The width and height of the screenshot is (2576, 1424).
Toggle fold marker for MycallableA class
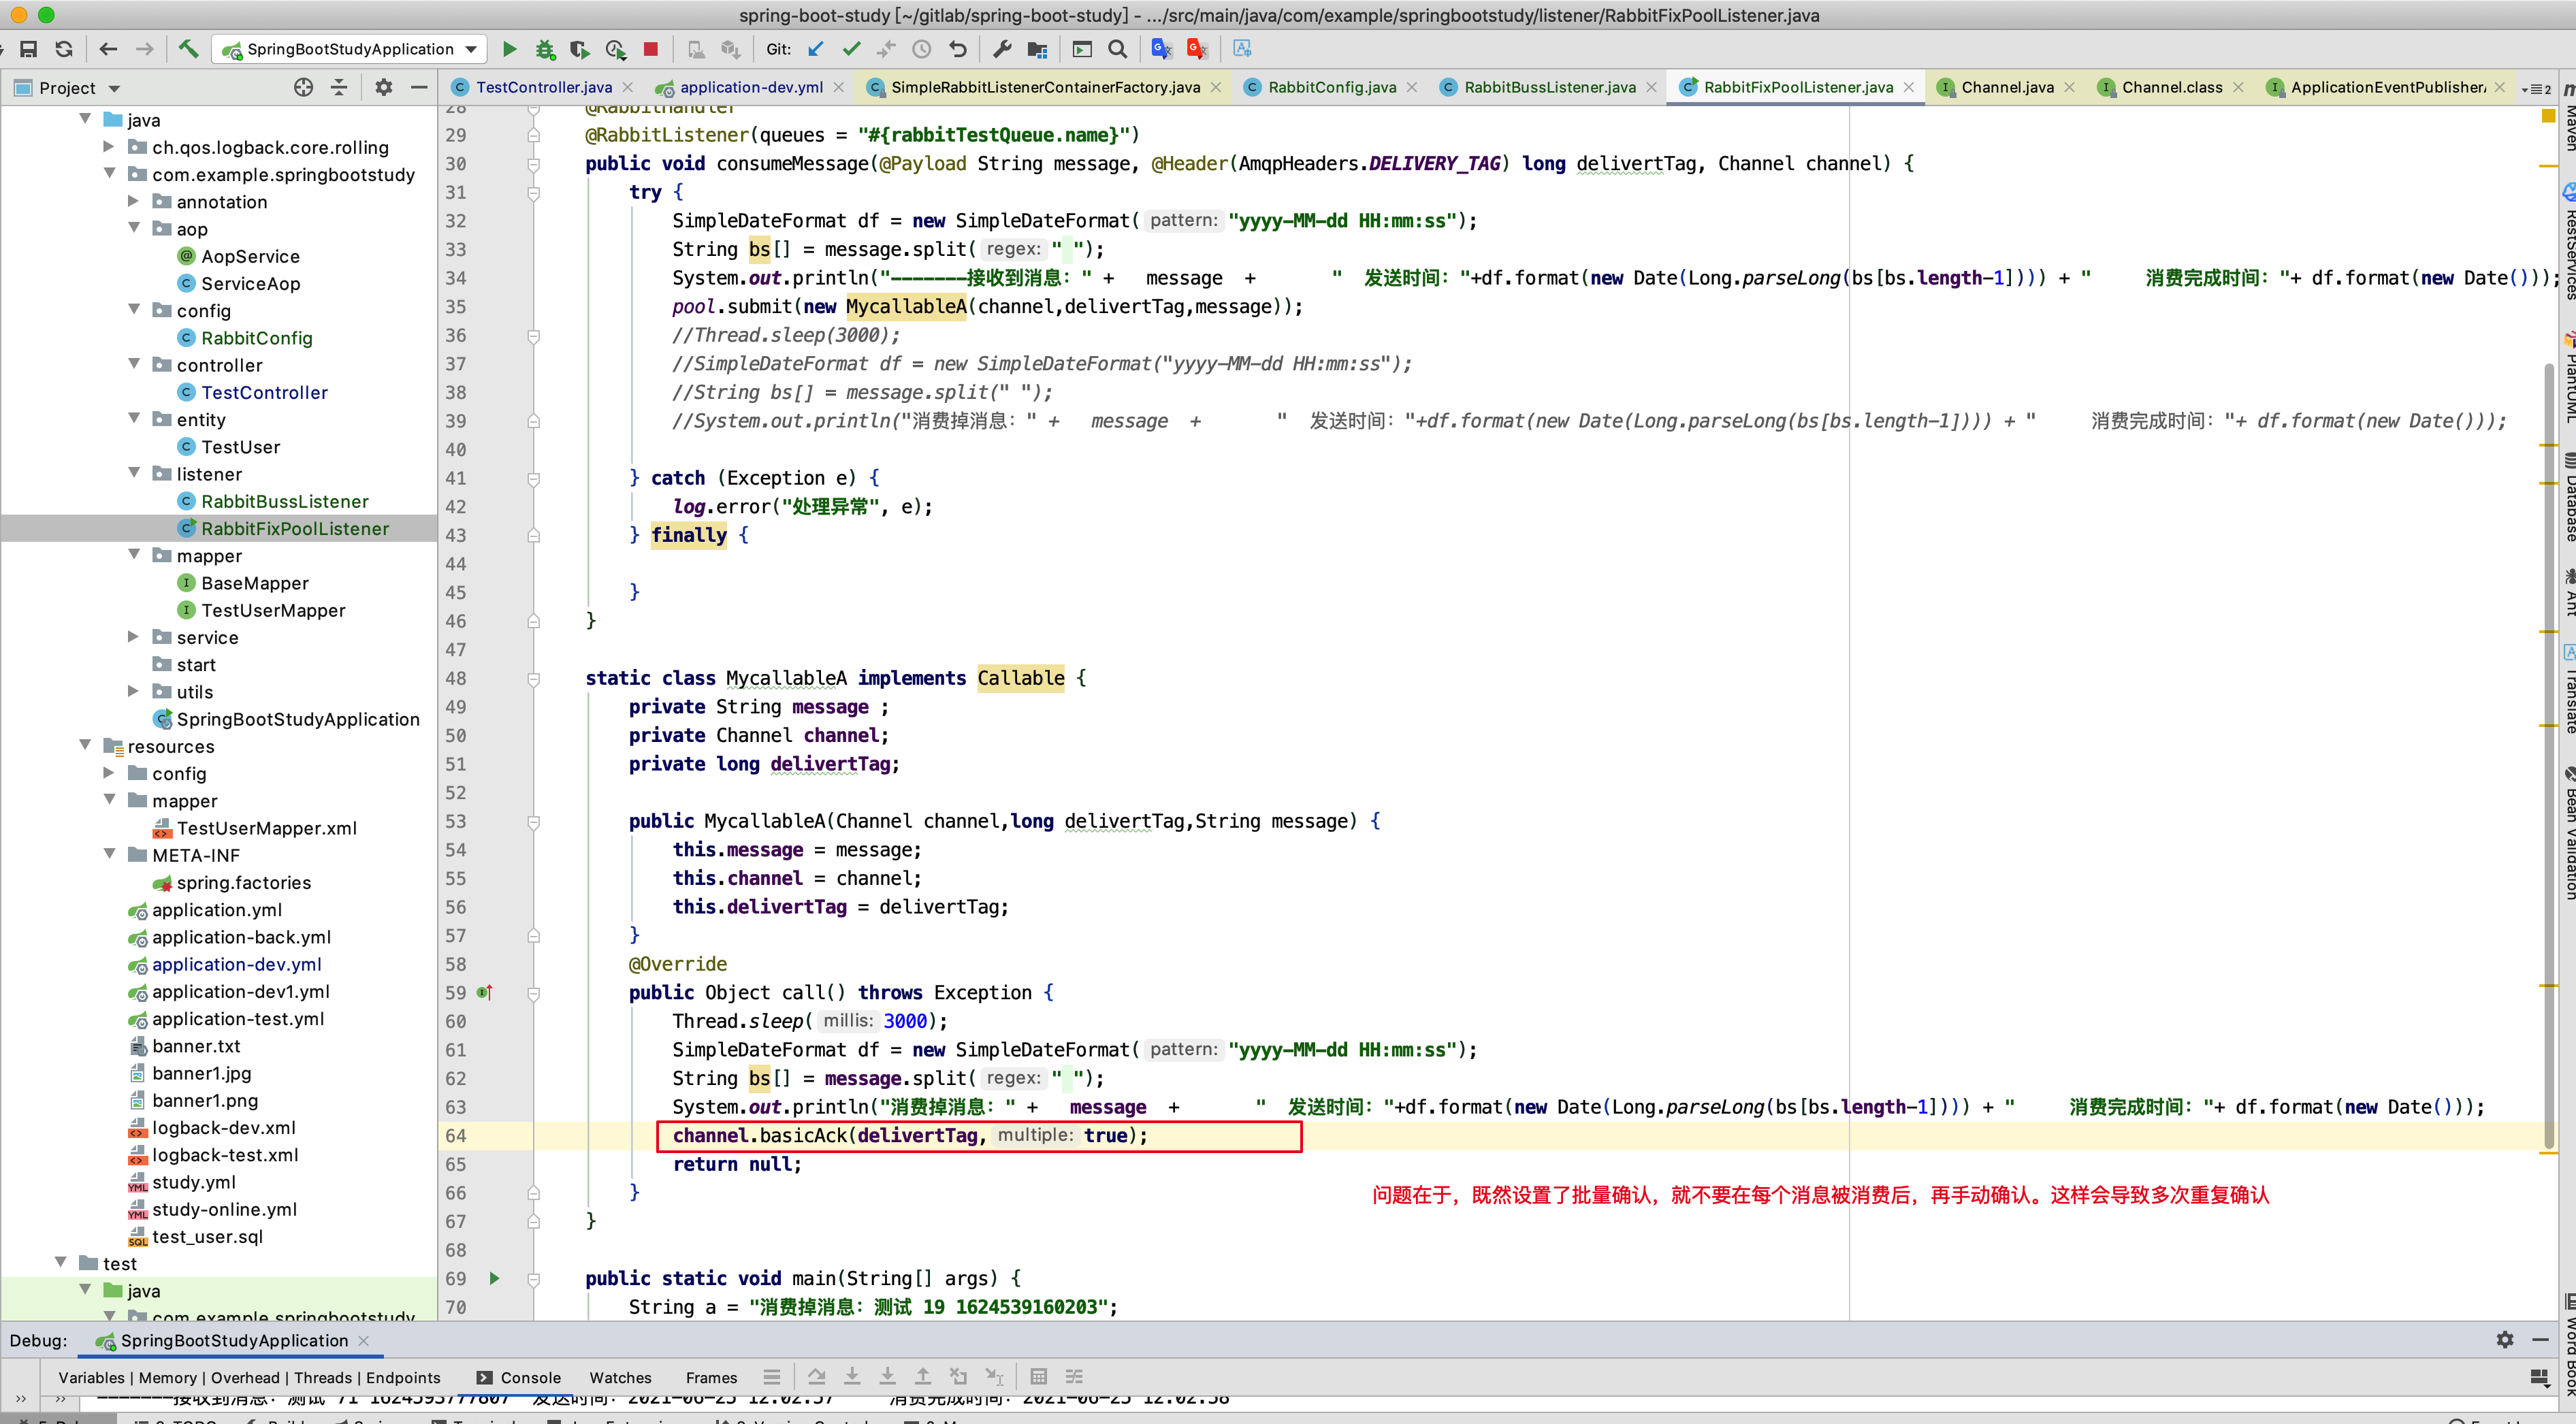point(534,679)
